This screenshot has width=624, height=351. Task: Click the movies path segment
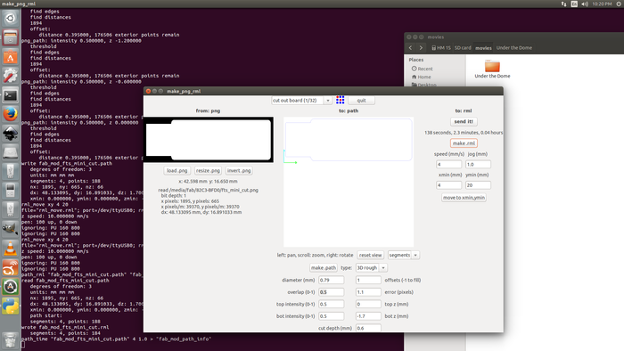click(x=483, y=48)
